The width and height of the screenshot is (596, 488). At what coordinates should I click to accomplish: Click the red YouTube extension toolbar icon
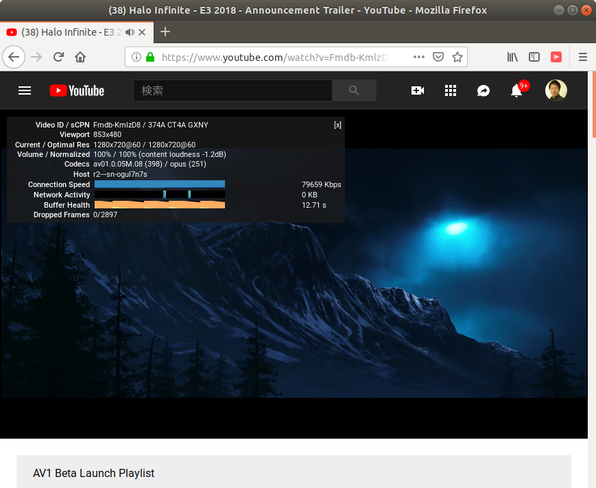(x=556, y=57)
